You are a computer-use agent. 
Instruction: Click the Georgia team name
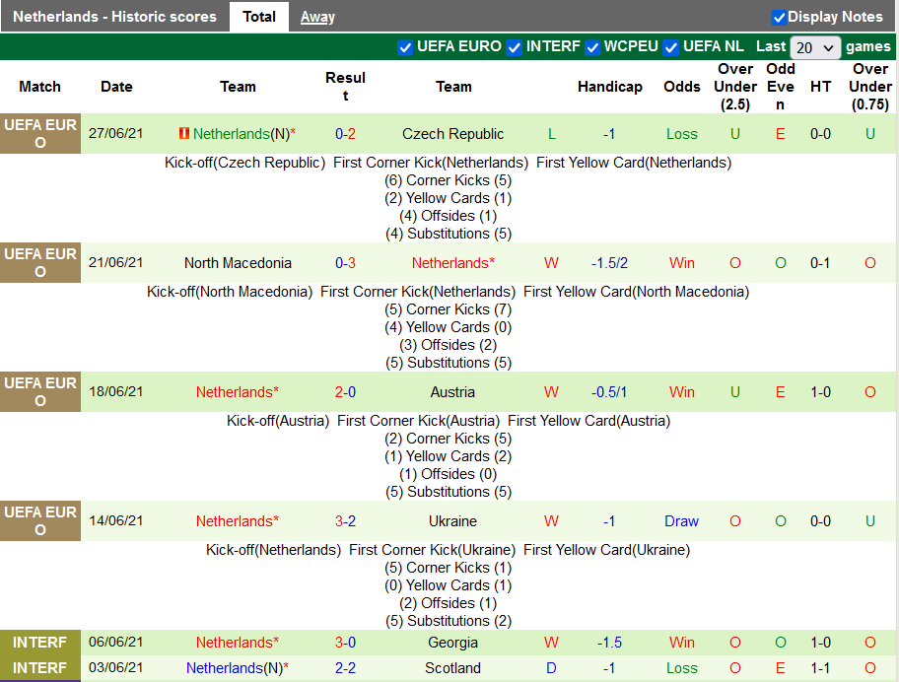point(452,643)
